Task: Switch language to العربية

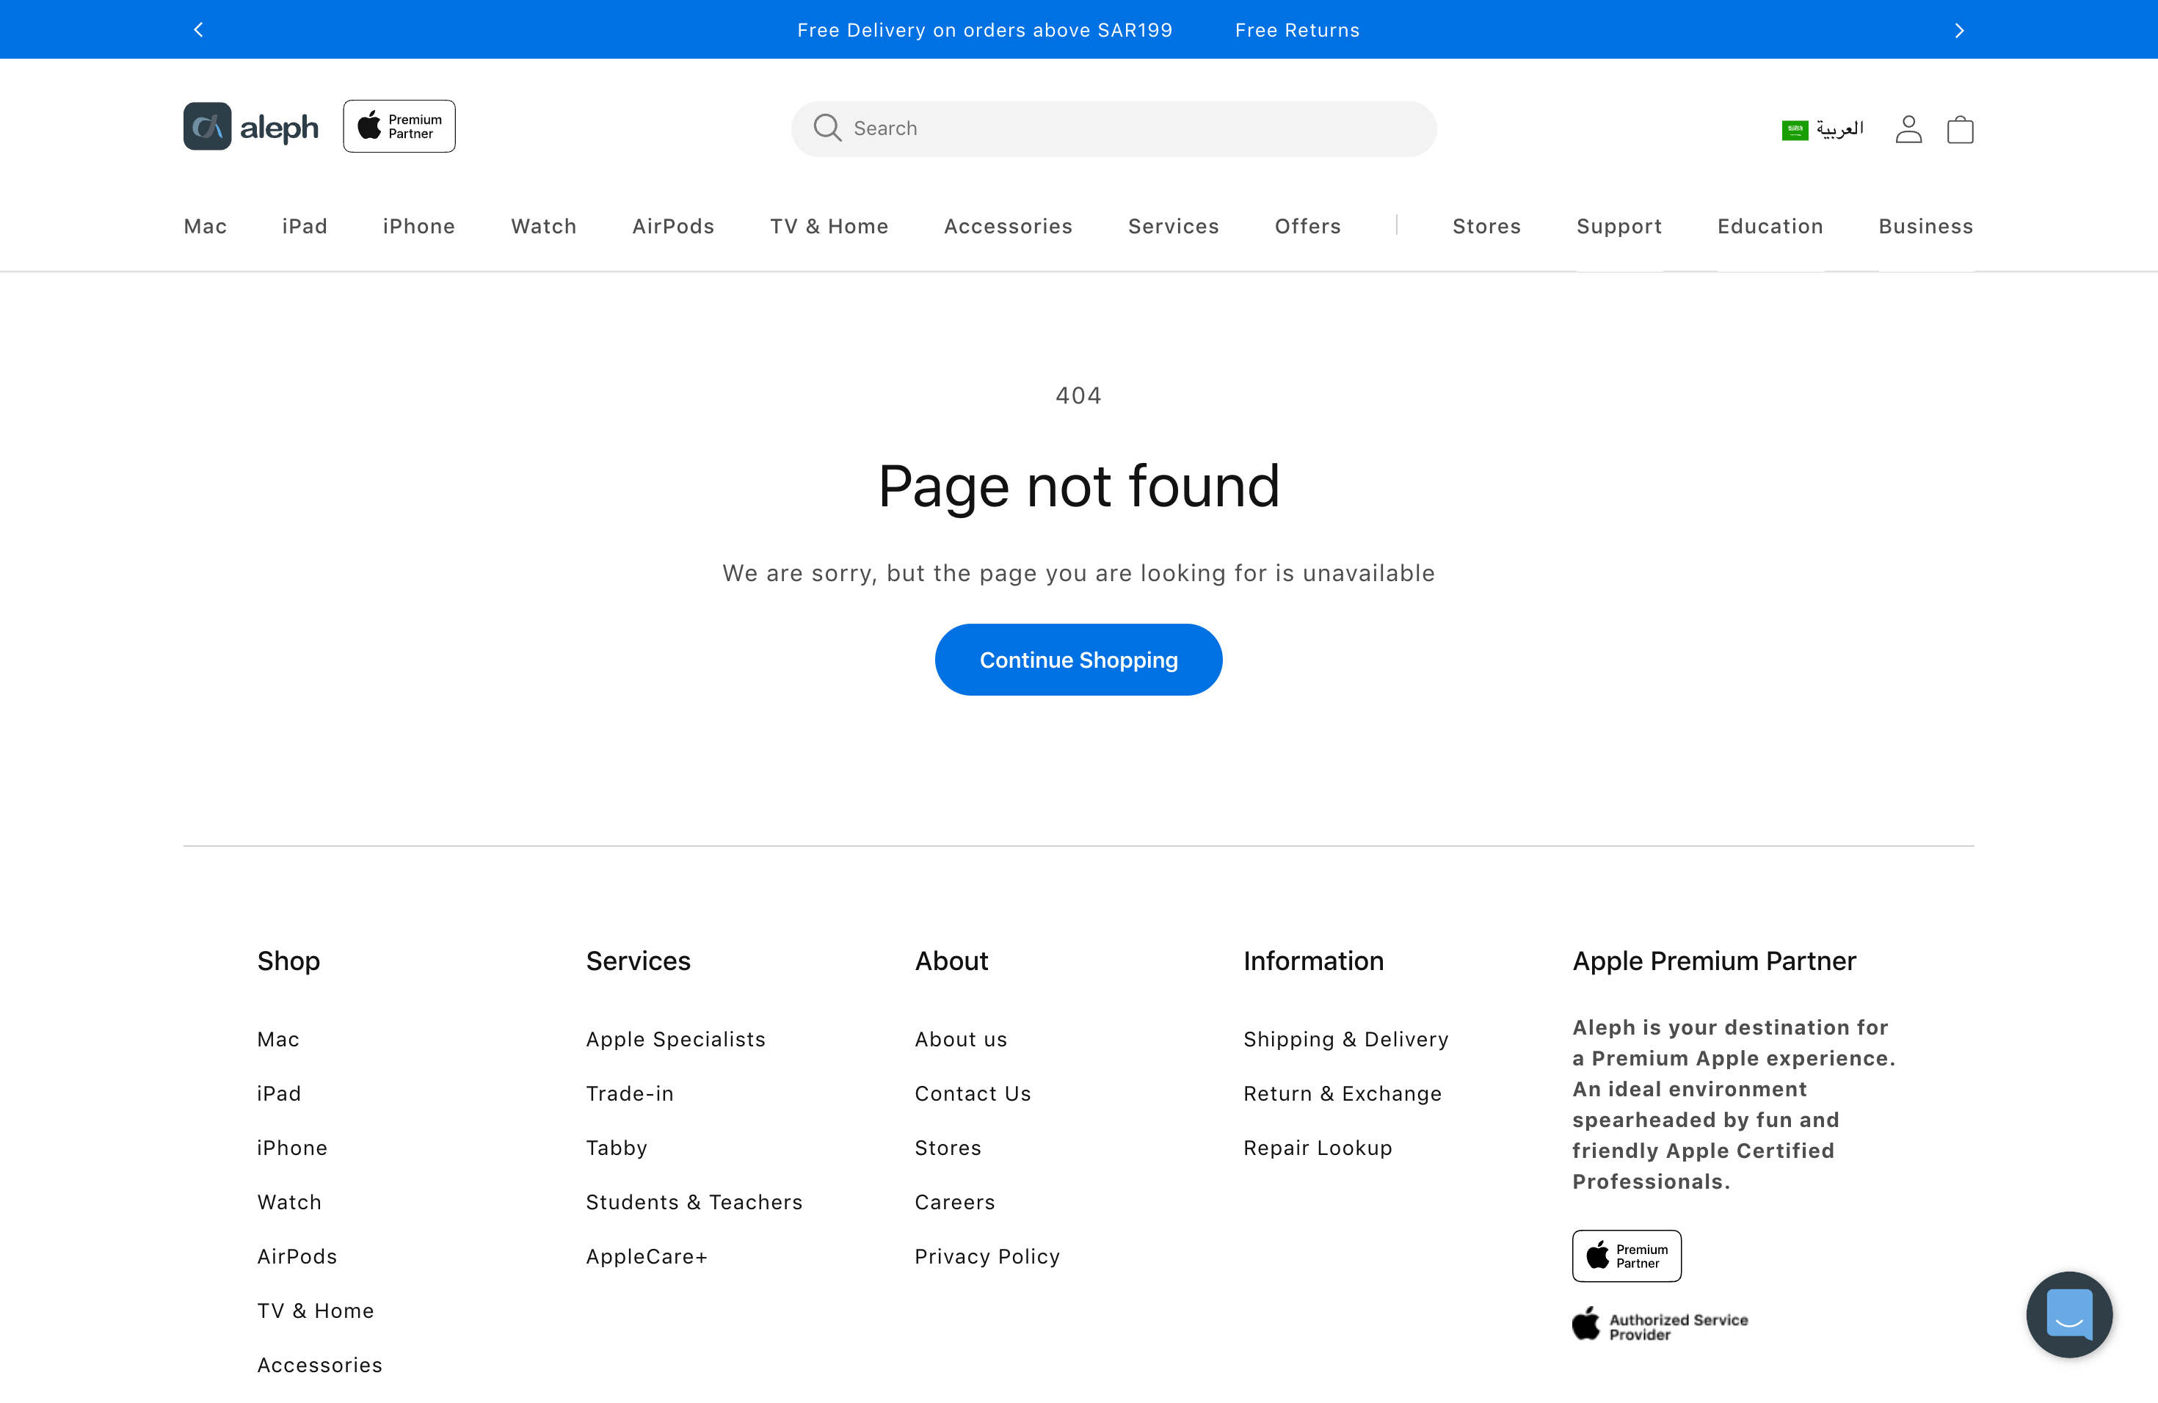Action: coord(1839,128)
